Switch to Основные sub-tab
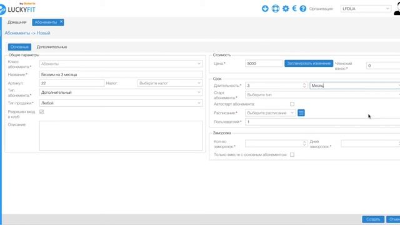400x225 pixels. click(19, 47)
